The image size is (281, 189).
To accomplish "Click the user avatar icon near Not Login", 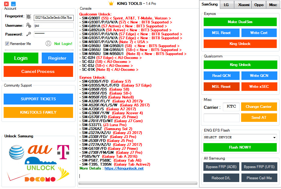I will [x=48, y=43].
